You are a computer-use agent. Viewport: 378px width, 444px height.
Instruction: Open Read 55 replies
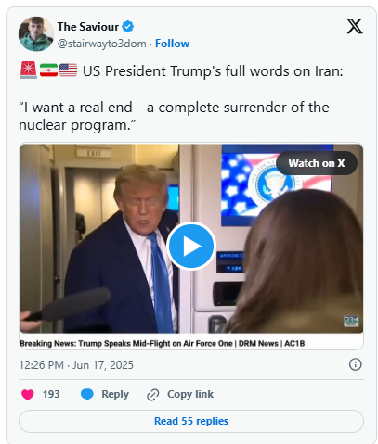pos(191,421)
